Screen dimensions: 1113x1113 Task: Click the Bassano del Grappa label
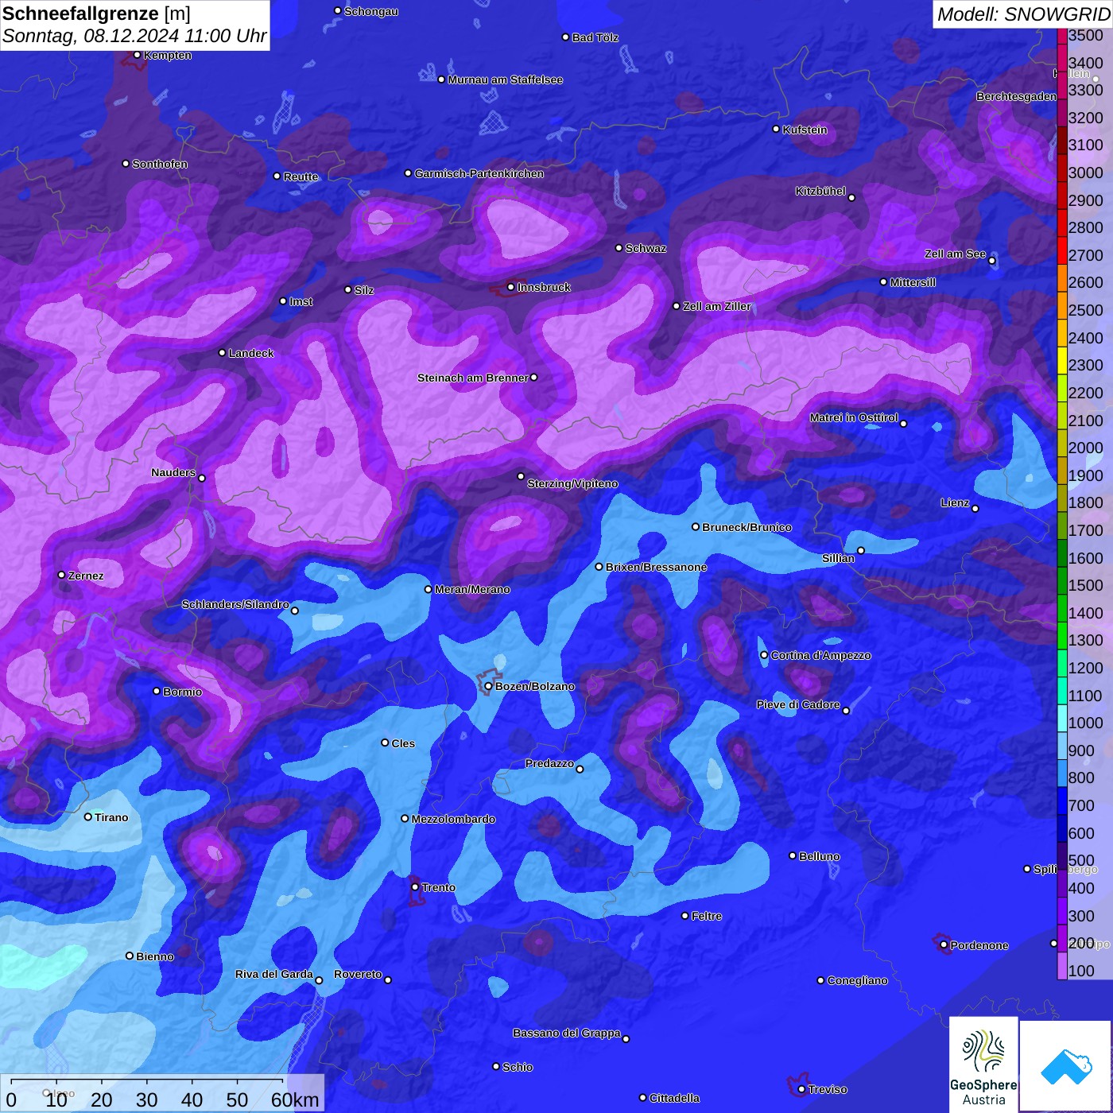[567, 1033]
